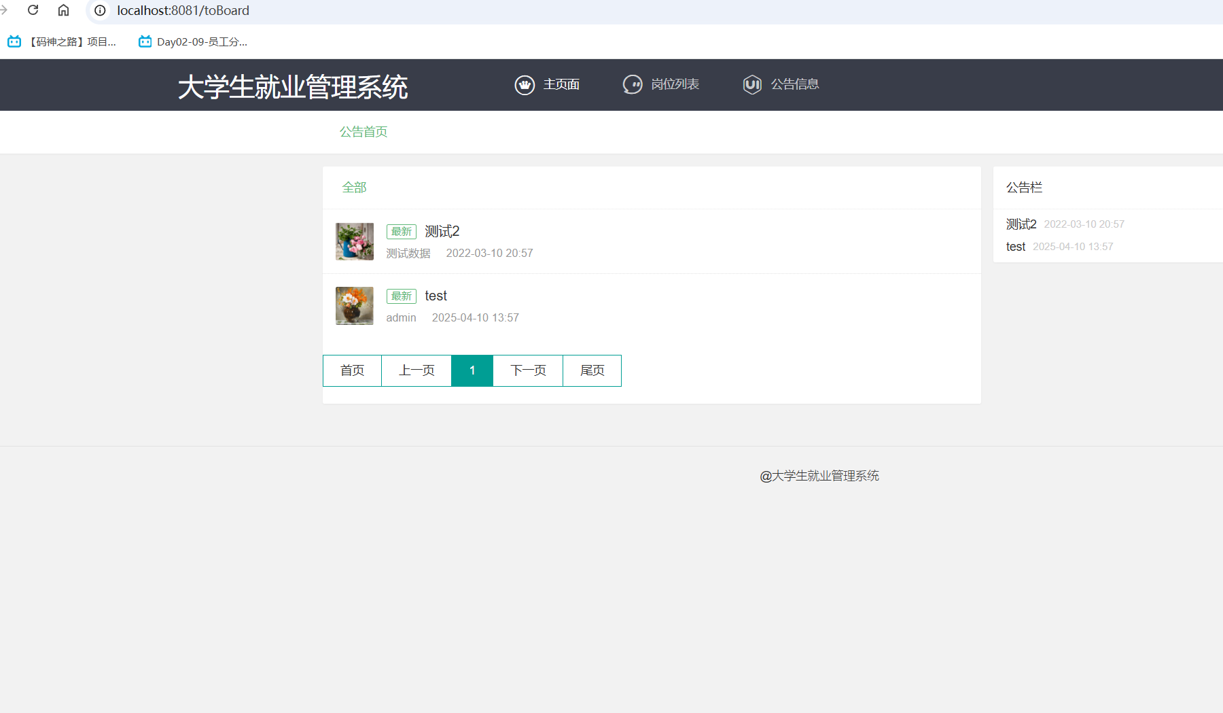Open the Day02-09 bookmark
The image size is (1223, 713).
click(x=193, y=42)
